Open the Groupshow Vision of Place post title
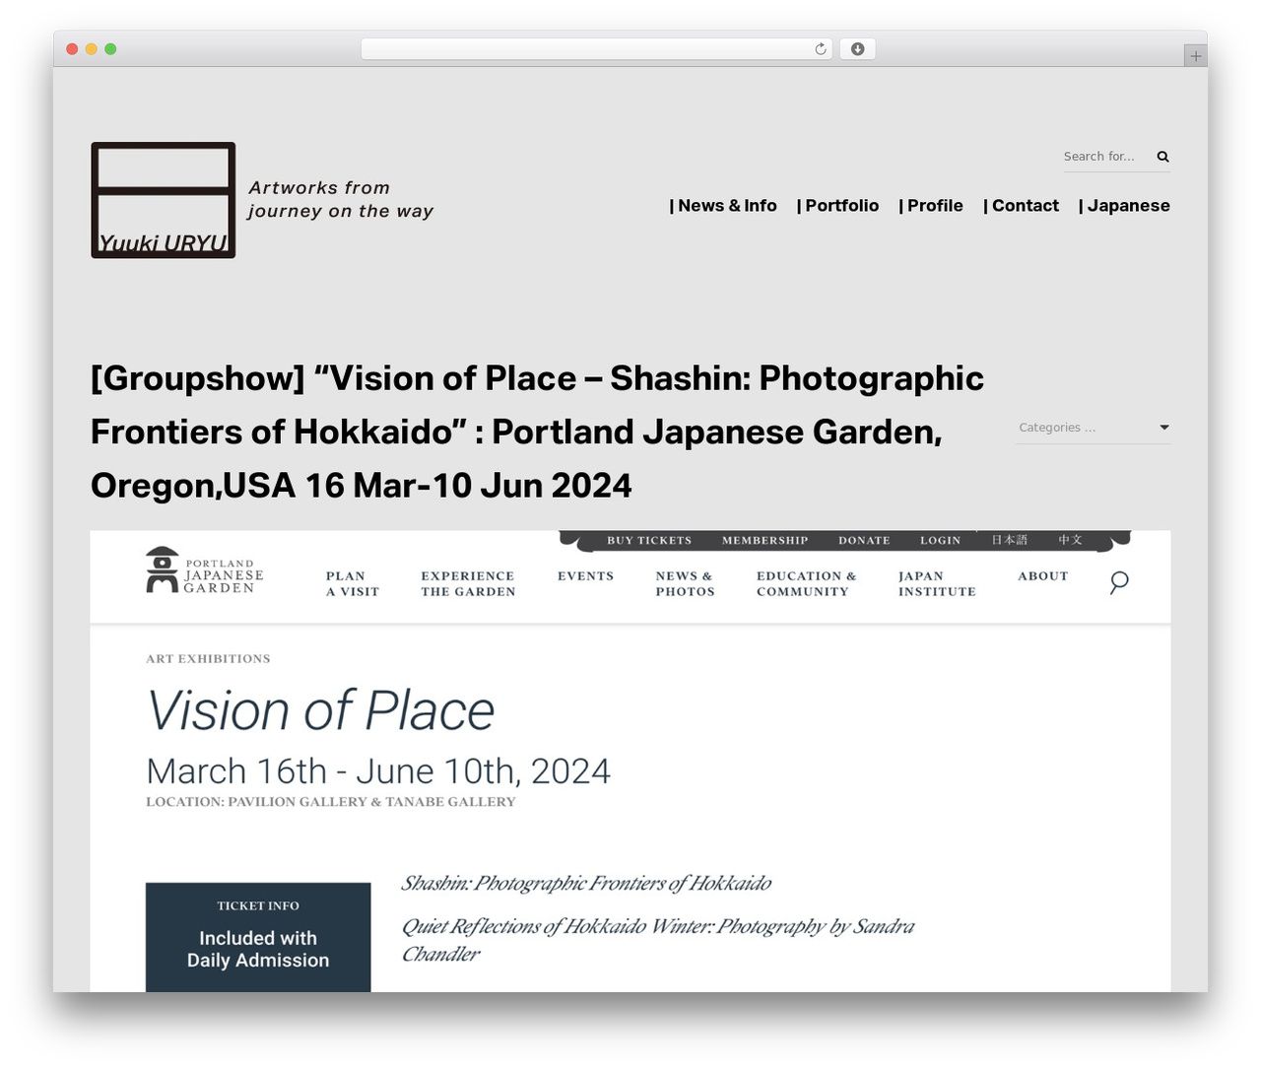Viewport: 1261px width, 1068px height. (x=537, y=433)
